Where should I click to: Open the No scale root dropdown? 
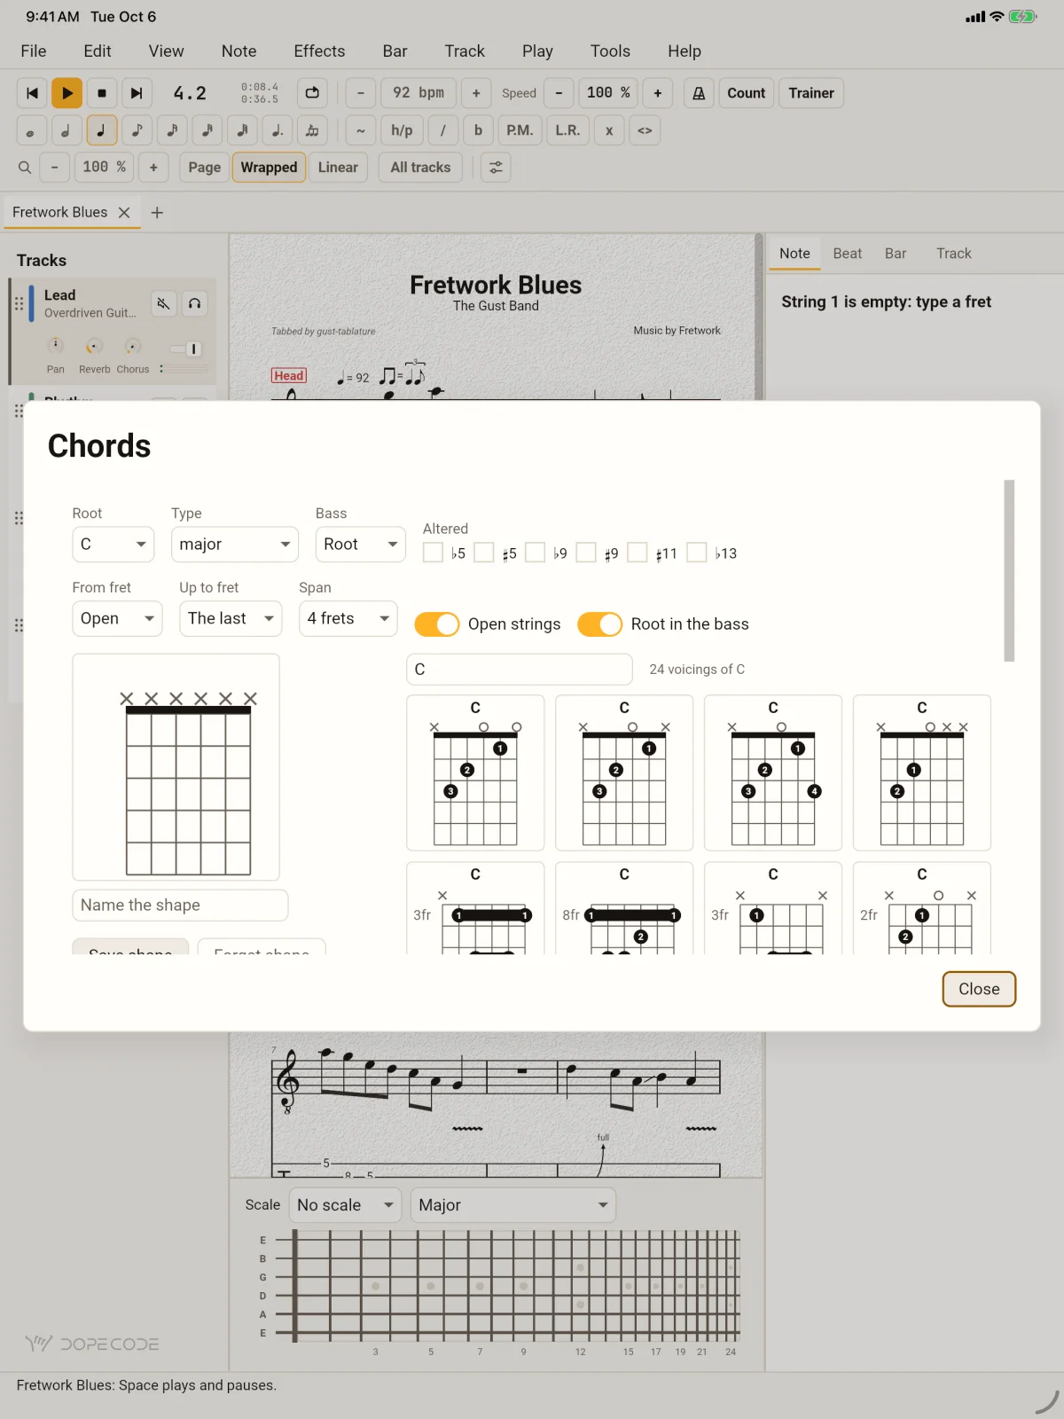tap(345, 1205)
